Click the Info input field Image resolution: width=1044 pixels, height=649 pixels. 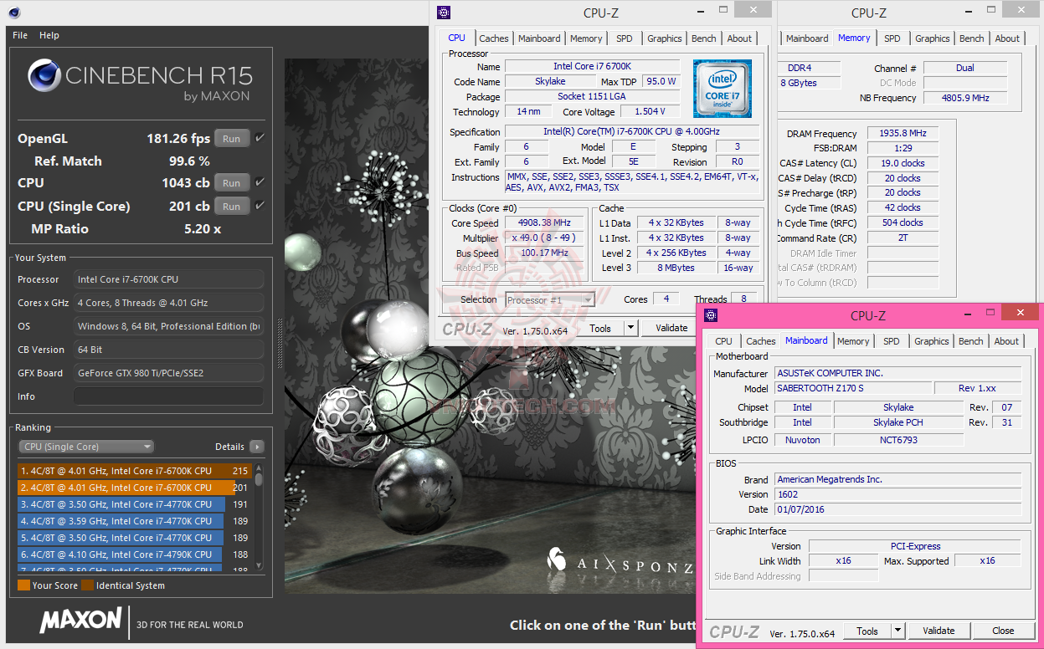(168, 396)
